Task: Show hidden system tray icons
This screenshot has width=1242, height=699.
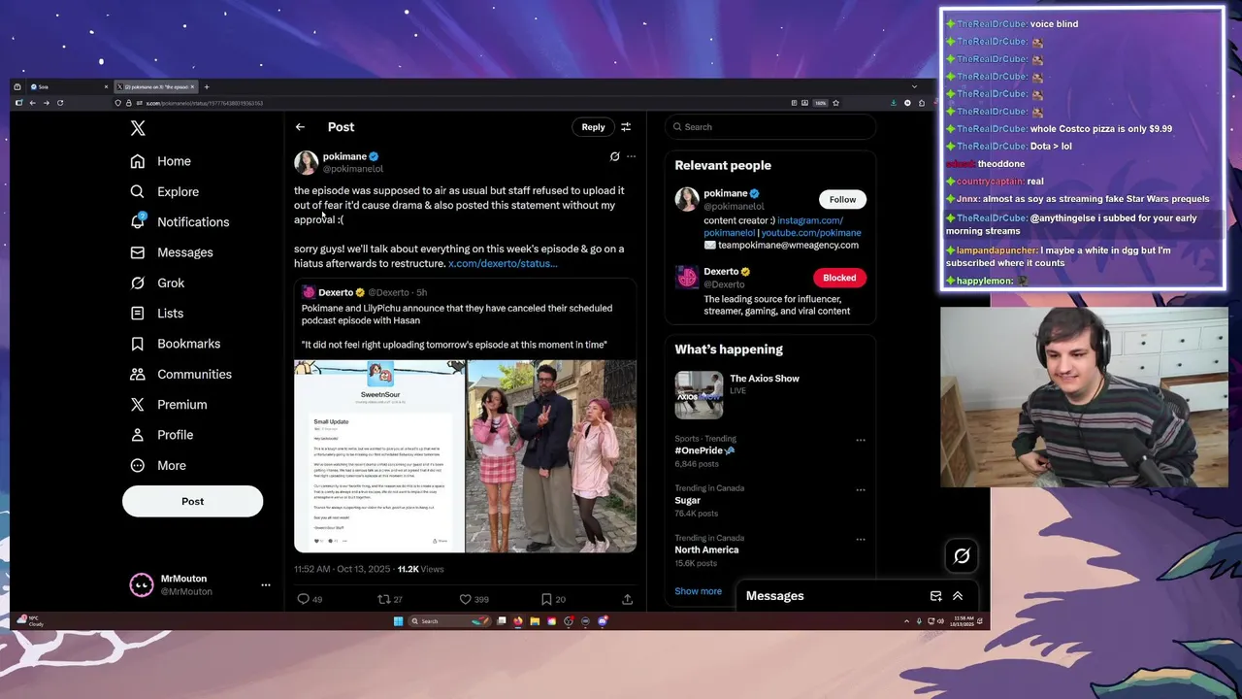Action: click(906, 621)
